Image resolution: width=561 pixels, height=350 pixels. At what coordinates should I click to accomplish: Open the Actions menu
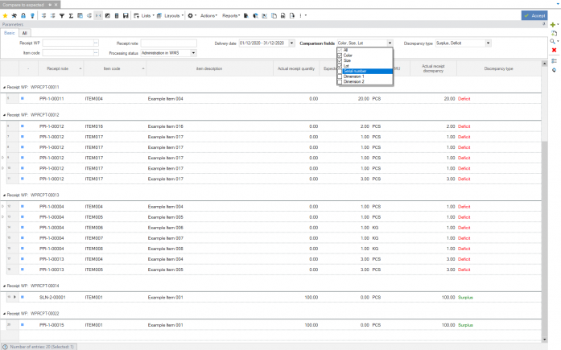[208, 16]
